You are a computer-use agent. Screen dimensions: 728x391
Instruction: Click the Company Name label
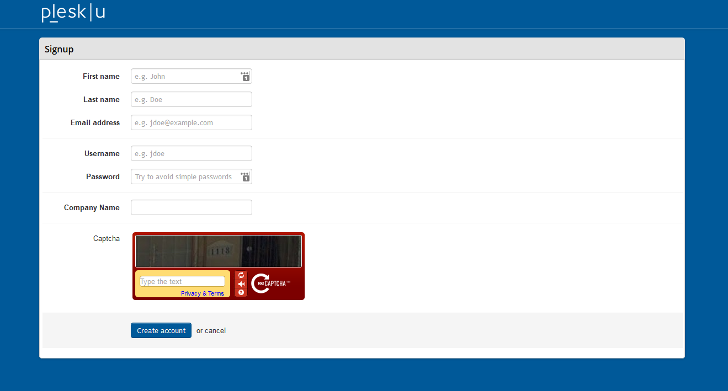[92, 207]
